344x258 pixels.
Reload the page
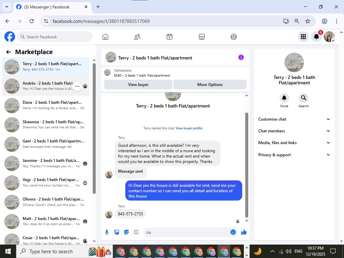click(32, 21)
